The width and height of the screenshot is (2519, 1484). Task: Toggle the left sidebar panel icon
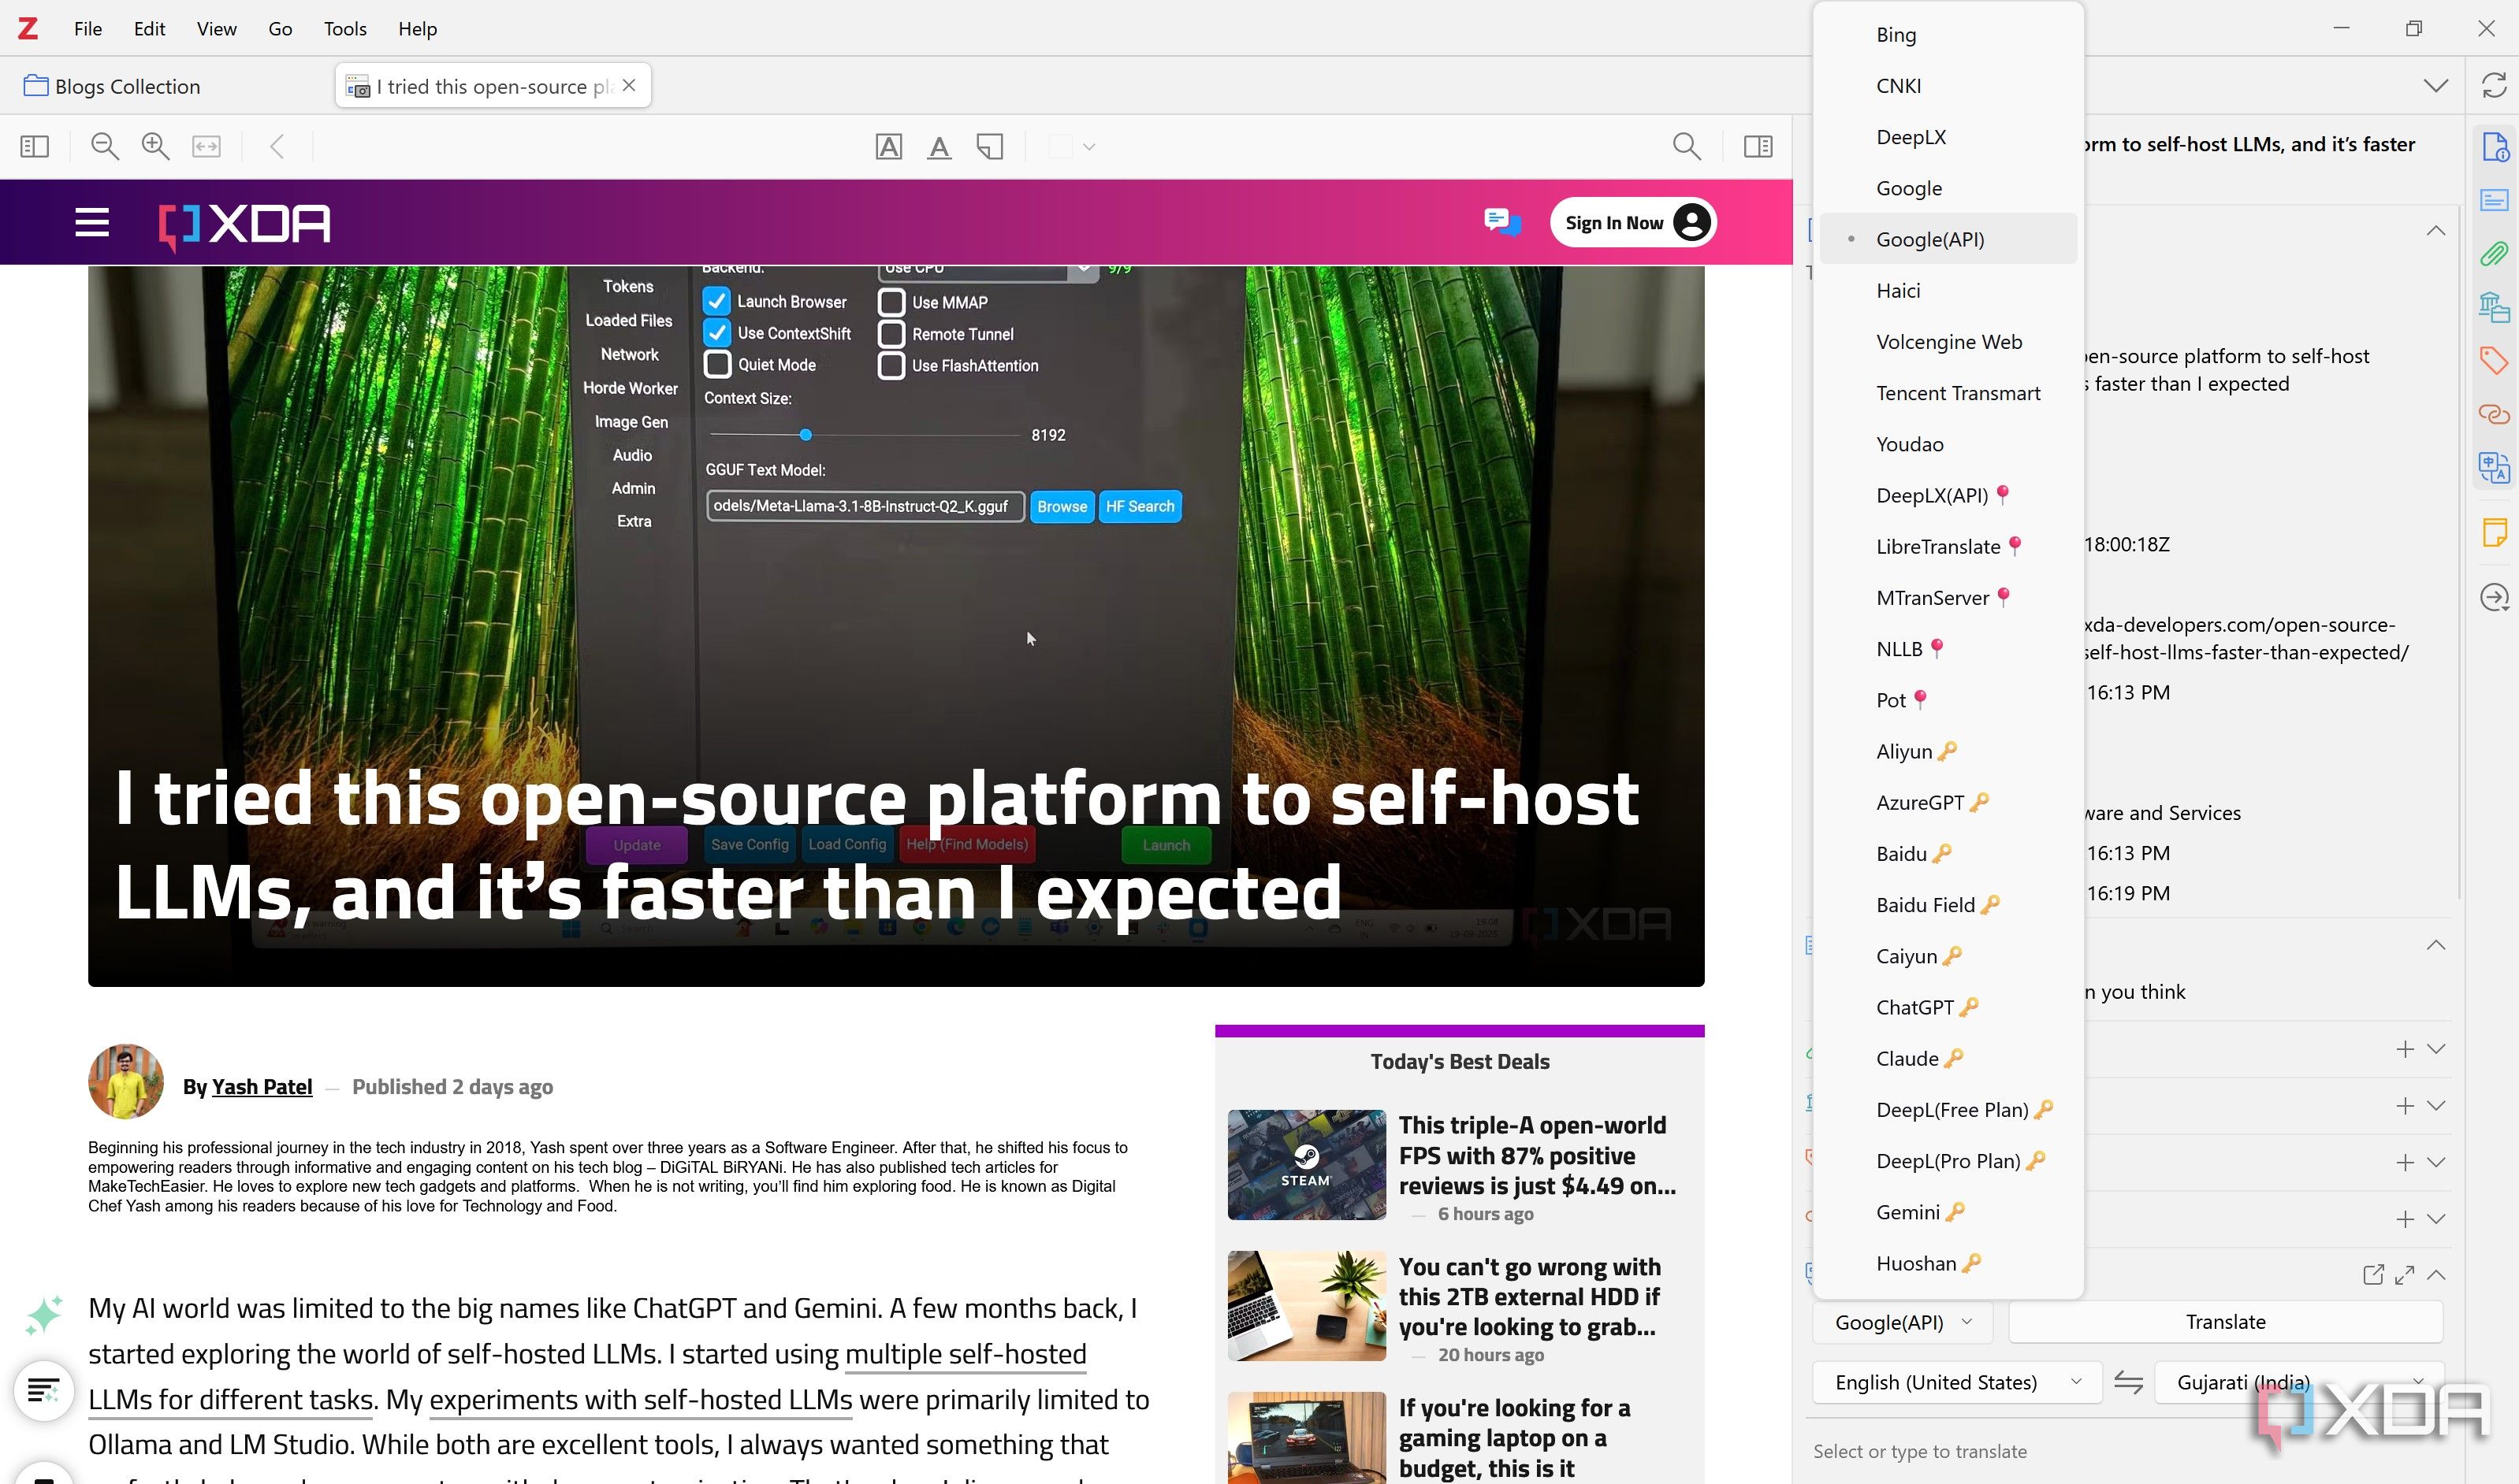(x=34, y=146)
